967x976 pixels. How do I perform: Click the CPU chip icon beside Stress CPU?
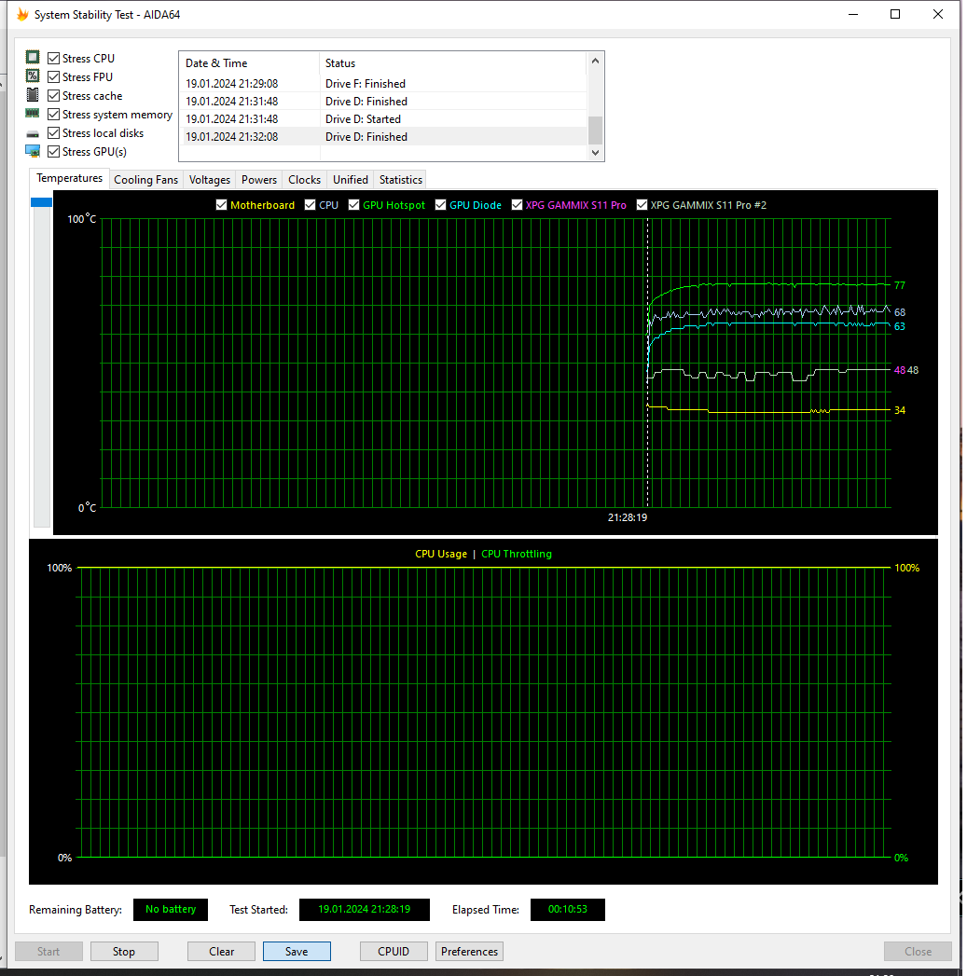click(x=33, y=57)
